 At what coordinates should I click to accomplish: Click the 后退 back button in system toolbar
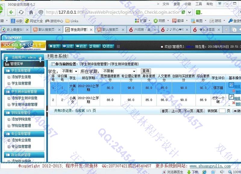click(x=68, y=46)
